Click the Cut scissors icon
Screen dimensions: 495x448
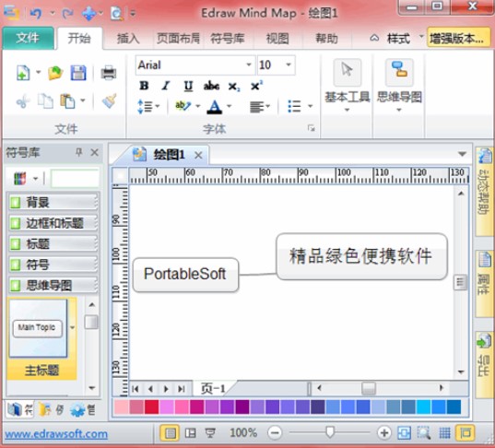click(23, 101)
